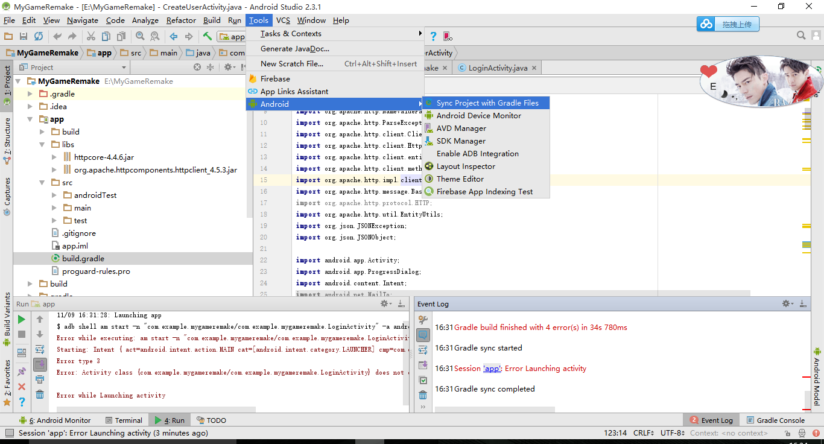This screenshot has width=824, height=444.
Task: Expand the libs folder in Project tree
Action: (x=42, y=144)
